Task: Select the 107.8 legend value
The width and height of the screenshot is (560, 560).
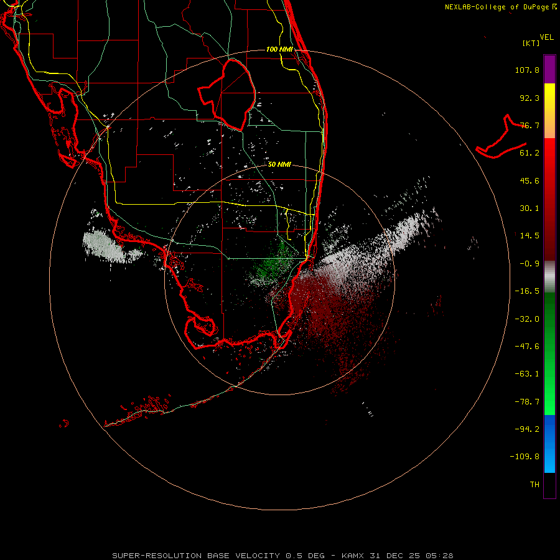Action: 527,70
